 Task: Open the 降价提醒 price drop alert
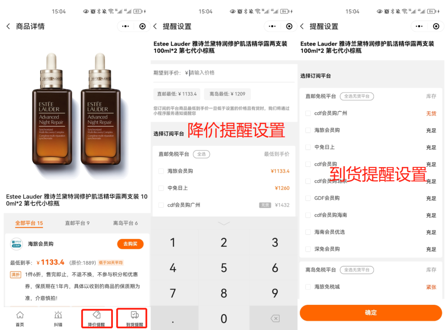pos(96,318)
